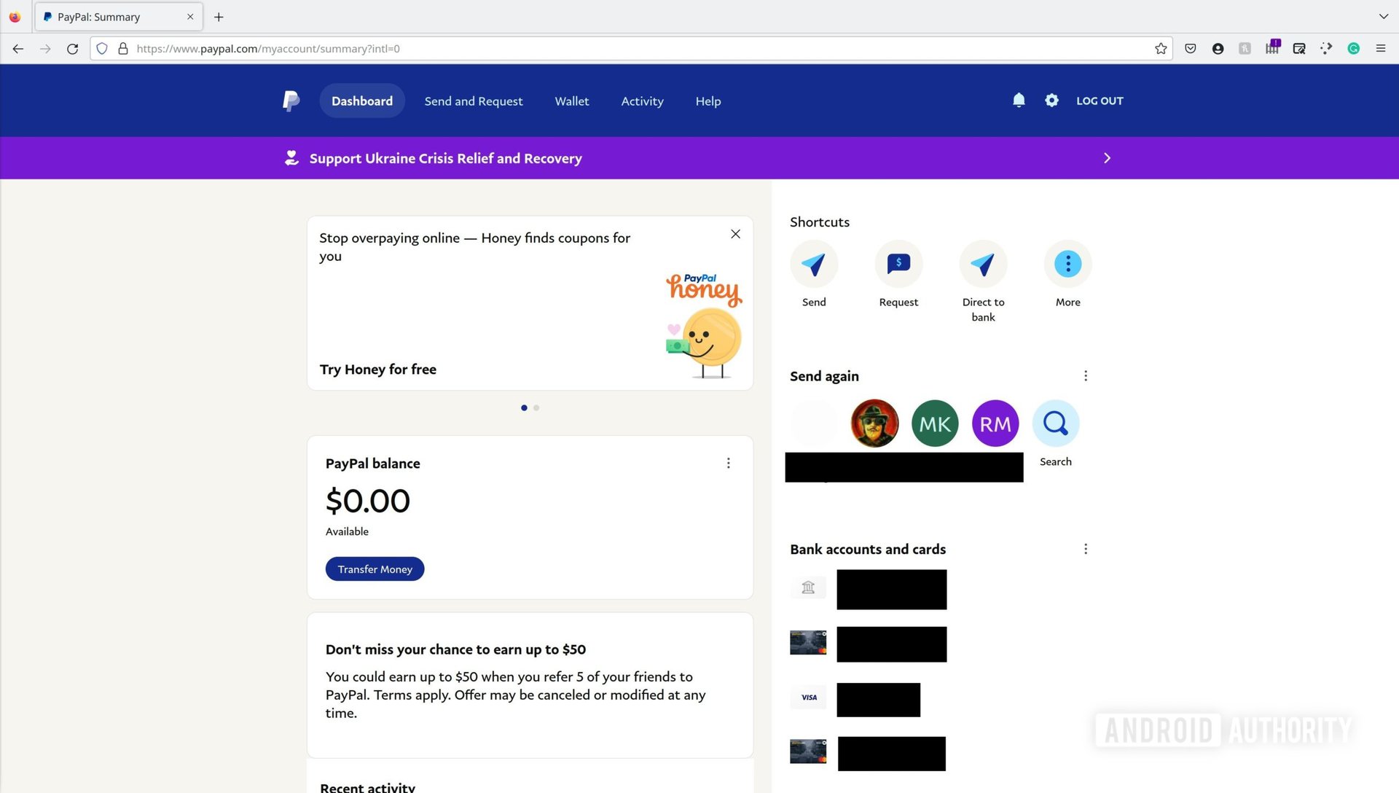Expand the Send again three-dot options
This screenshot has width=1399, height=793.
click(1086, 375)
